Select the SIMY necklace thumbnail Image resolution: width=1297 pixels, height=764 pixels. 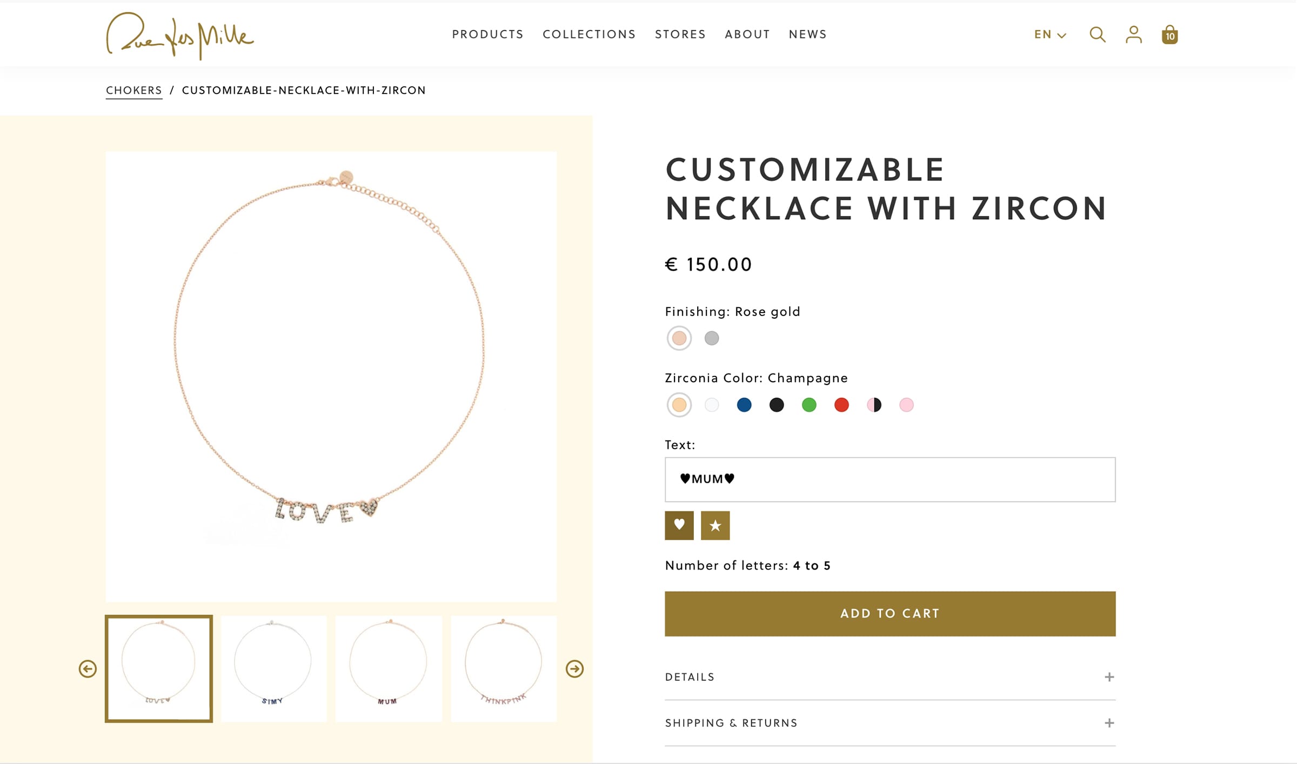(x=273, y=668)
